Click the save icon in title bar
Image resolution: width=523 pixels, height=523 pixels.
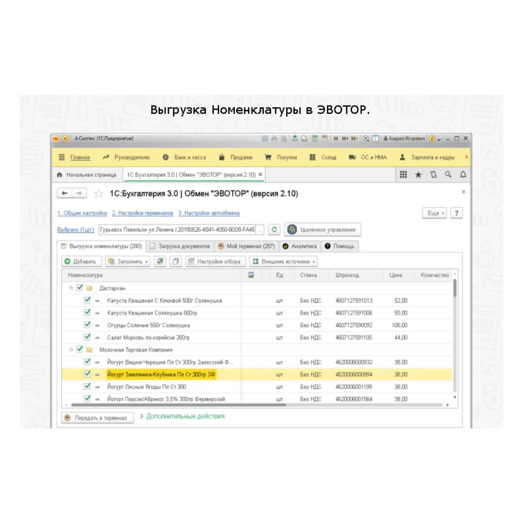[x=265, y=139]
